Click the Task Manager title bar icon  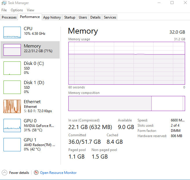tap(4, 3)
